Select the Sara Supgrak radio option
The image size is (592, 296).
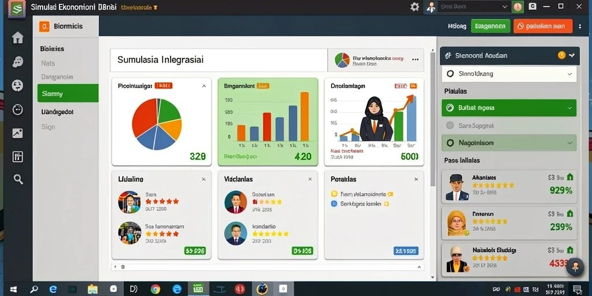pyautogui.click(x=450, y=125)
